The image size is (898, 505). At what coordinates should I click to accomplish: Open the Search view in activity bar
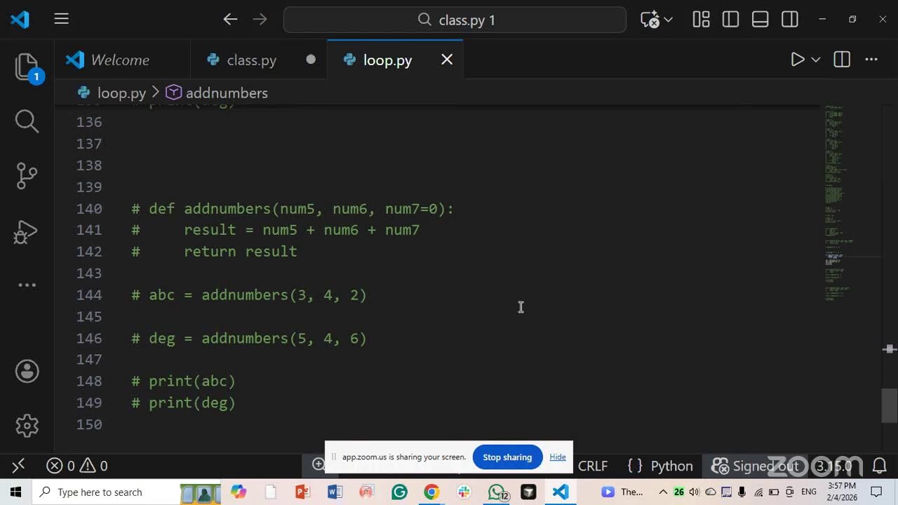[27, 121]
